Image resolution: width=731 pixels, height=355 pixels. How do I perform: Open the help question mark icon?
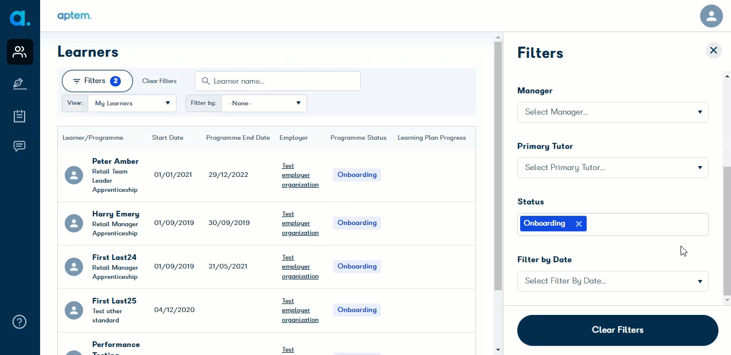[19, 322]
